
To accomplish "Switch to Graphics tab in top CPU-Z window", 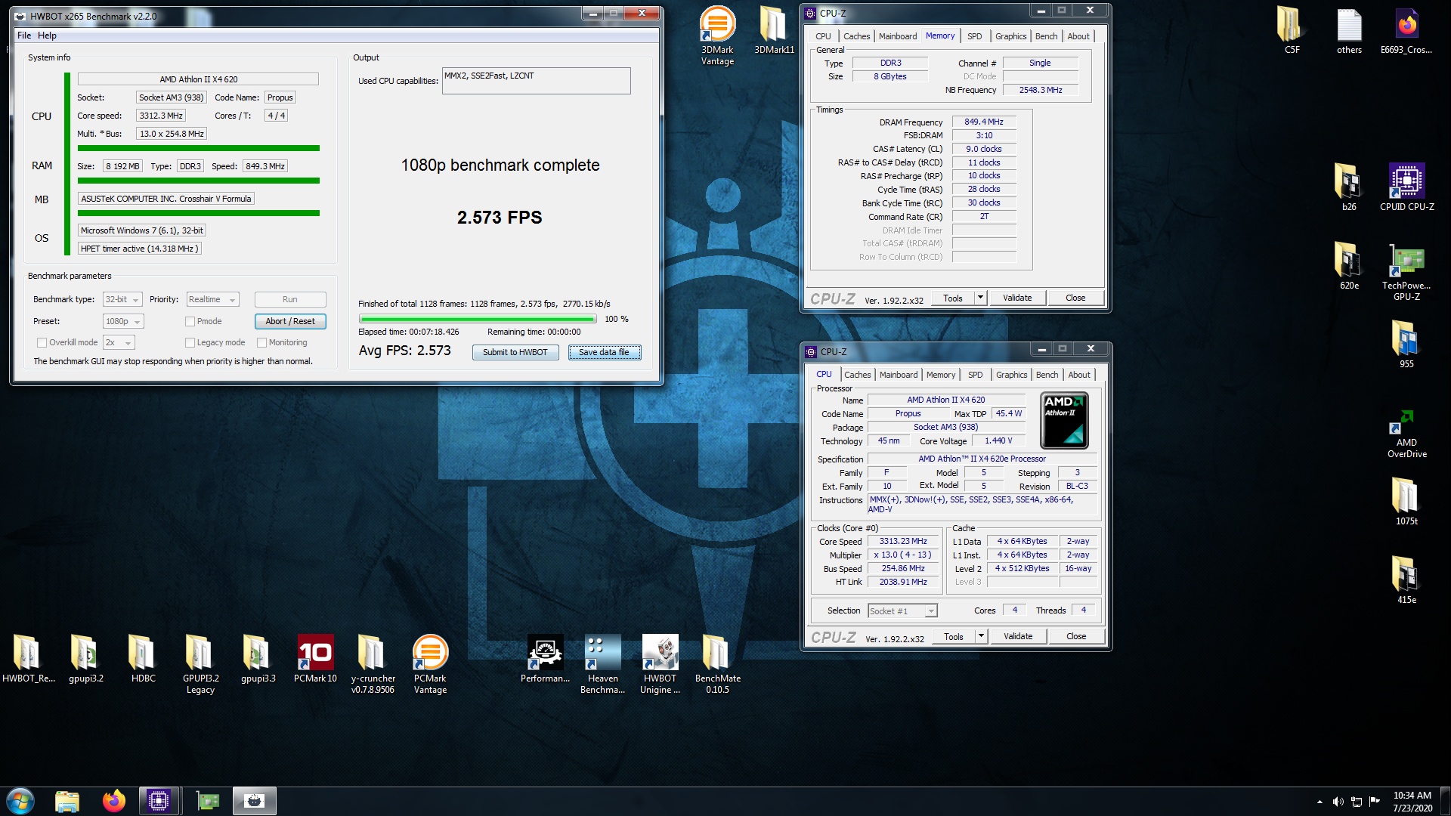I will (1010, 36).
